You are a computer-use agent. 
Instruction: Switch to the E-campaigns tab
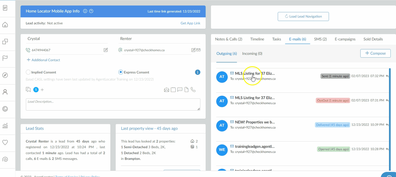[x=345, y=39]
